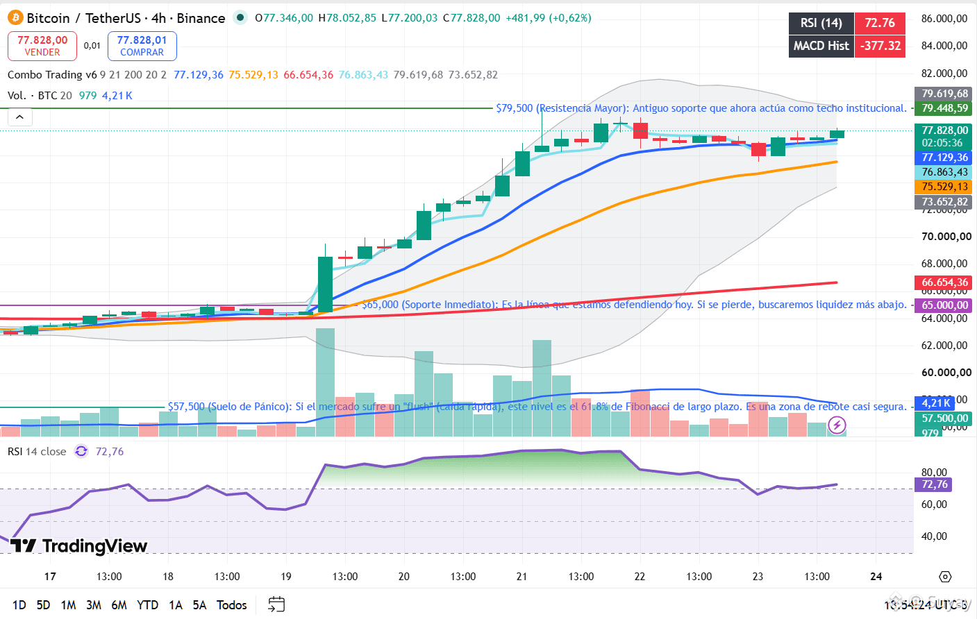The height and width of the screenshot is (619, 977).
Task: Select the 1A time range
Action: pos(176,605)
